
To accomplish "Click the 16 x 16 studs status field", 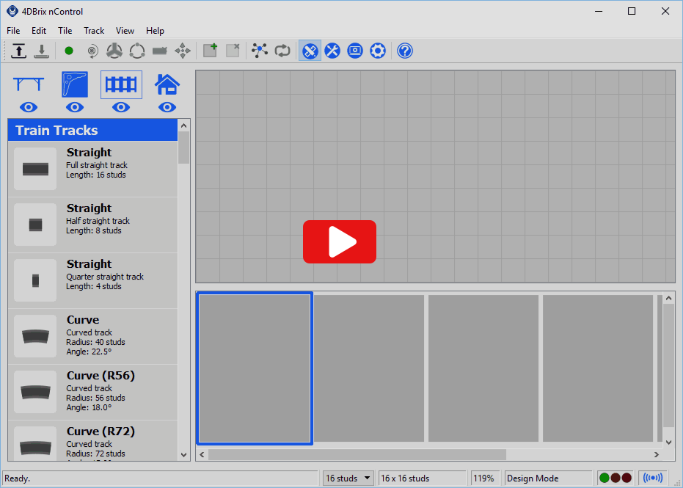I will point(422,478).
